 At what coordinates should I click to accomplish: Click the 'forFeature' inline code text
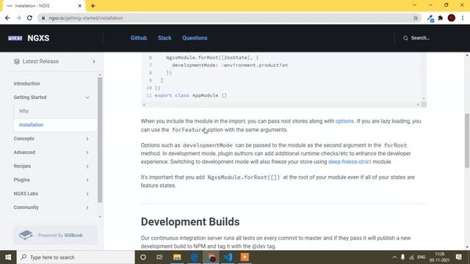coord(189,130)
